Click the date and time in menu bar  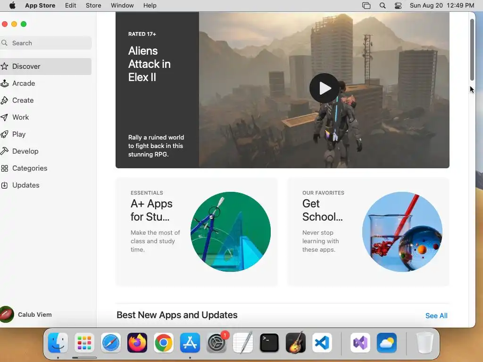pos(441,6)
